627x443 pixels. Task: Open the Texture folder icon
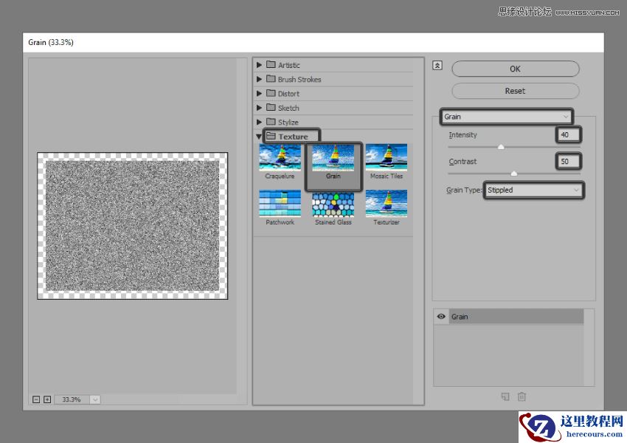point(271,136)
